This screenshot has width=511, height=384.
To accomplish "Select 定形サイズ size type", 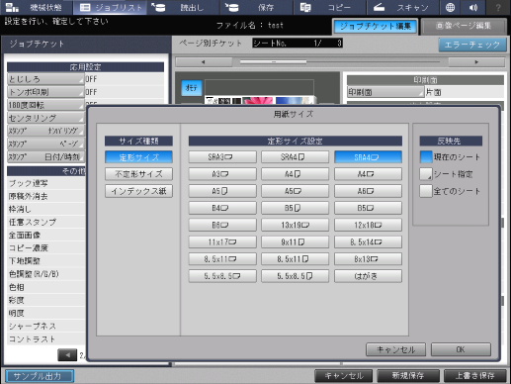I will (138, 157).
